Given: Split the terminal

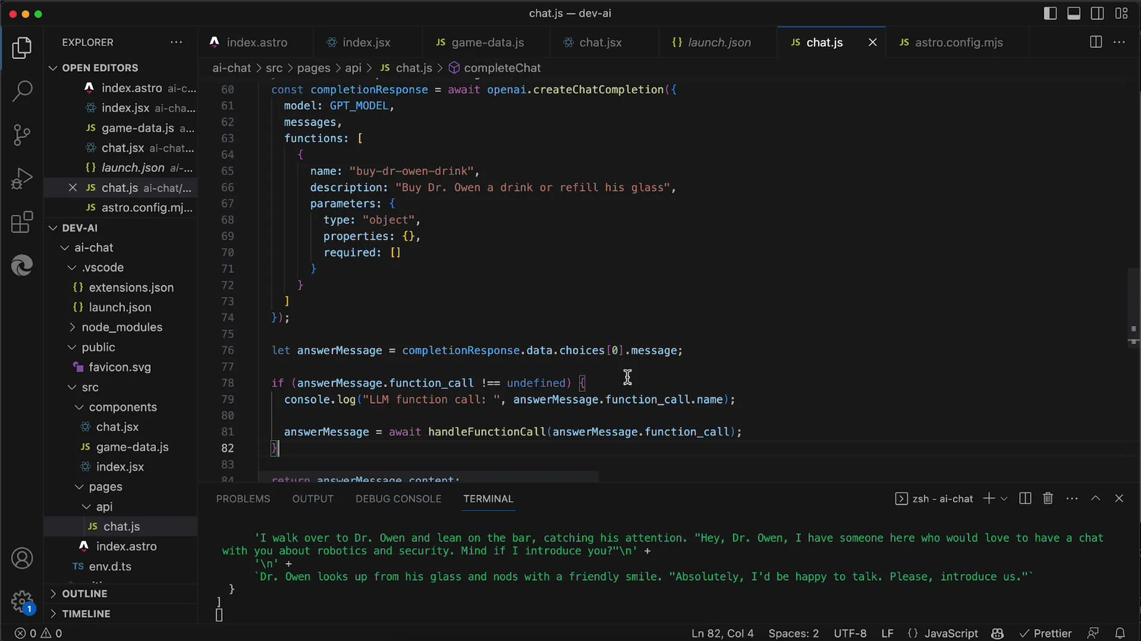Looking at the screenshot, I should tap(1025, 498).
